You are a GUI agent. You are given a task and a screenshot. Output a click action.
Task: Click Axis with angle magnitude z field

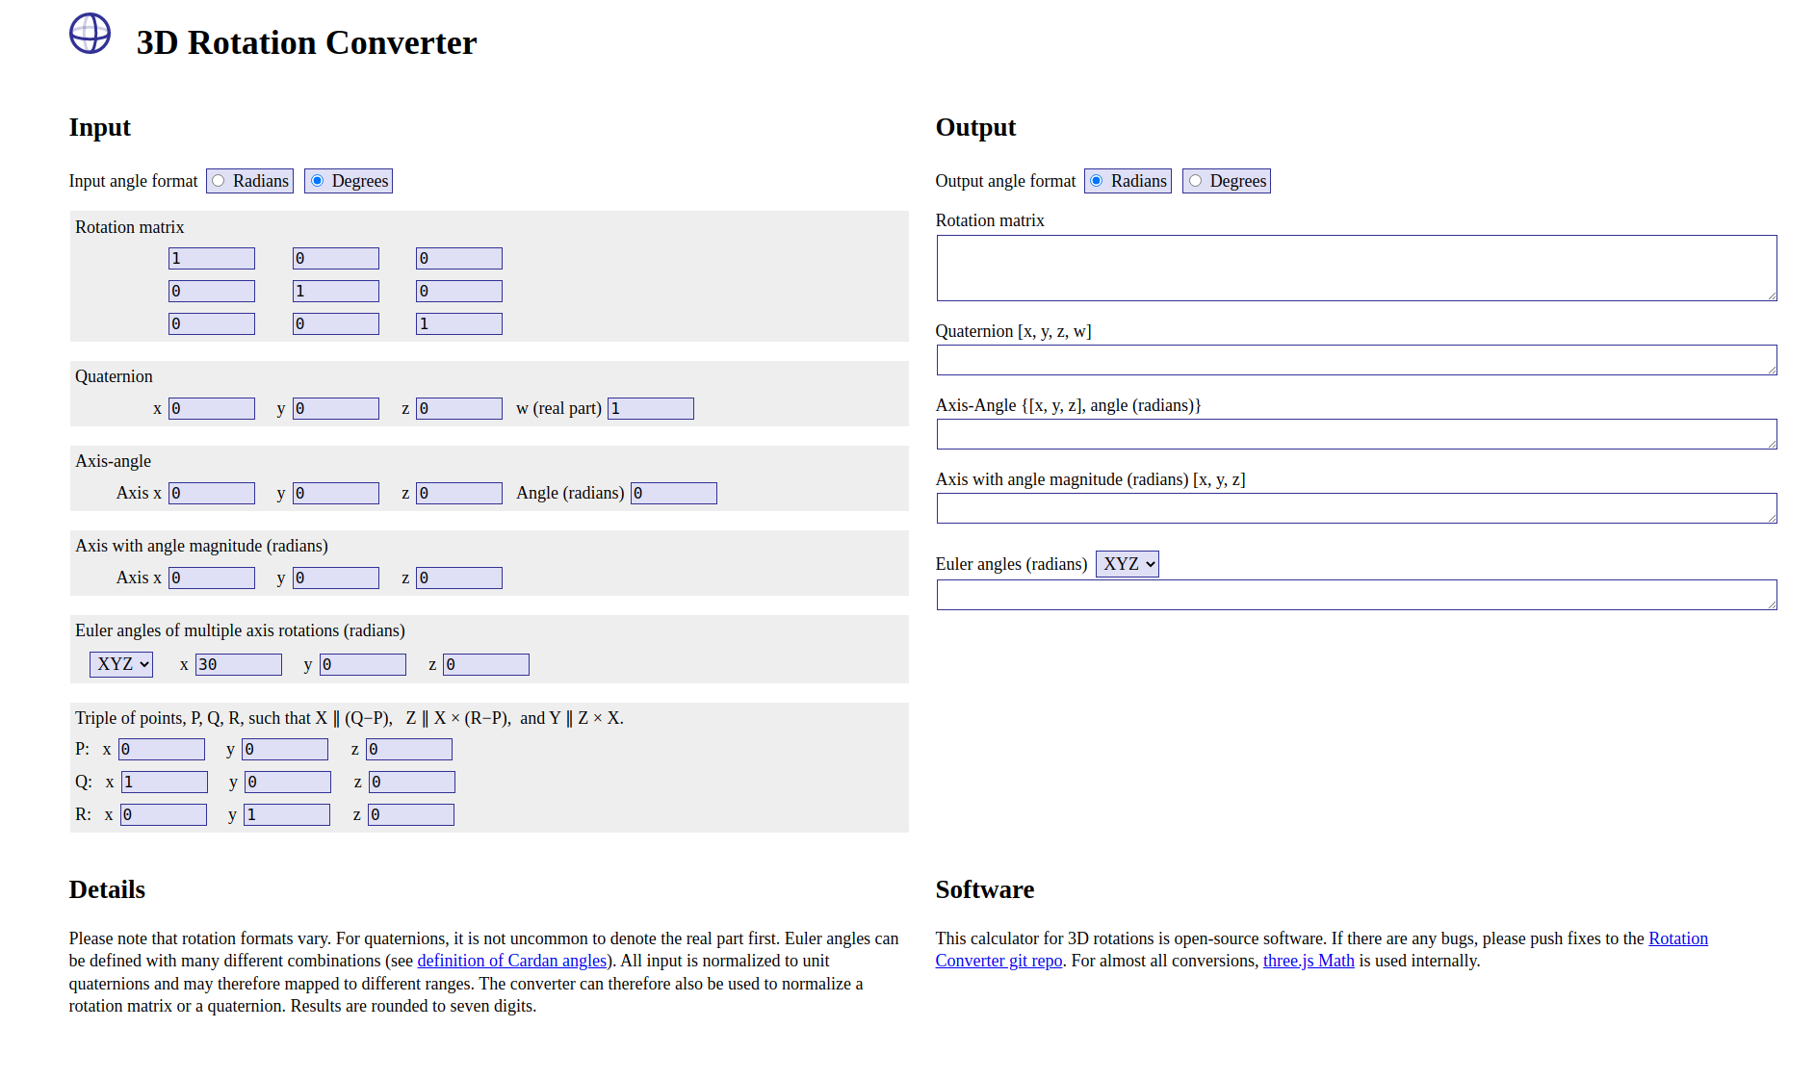pos(459,578)
